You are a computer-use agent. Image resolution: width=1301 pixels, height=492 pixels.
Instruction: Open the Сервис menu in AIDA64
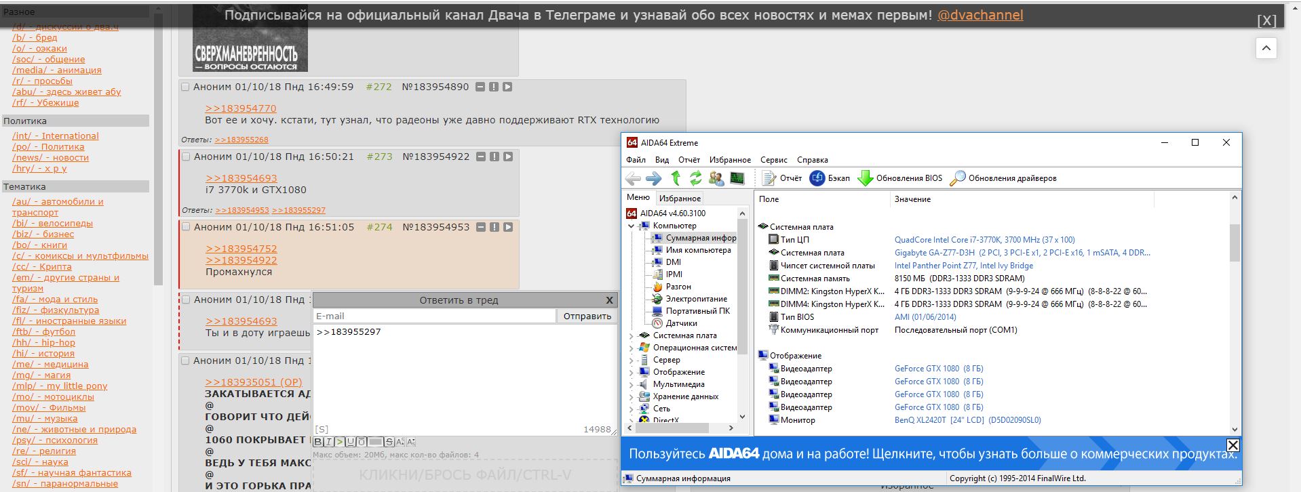pos(774,160)
